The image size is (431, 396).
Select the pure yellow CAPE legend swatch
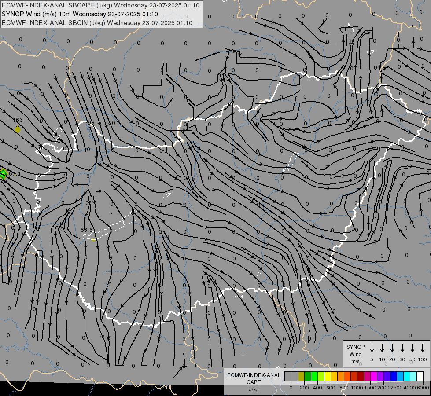(328, 376)
